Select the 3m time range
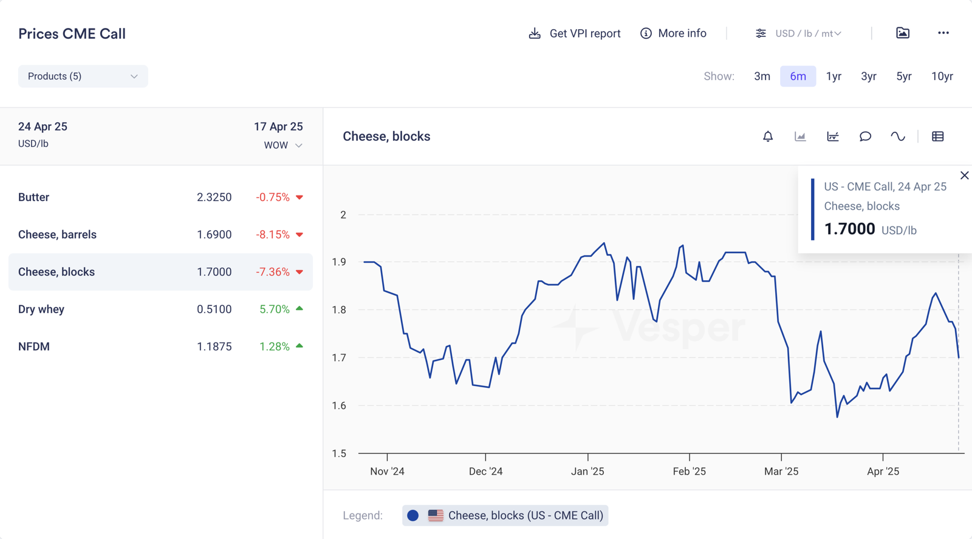Image resolution: width=972 pixels, height=539 pixels. pos(762,76)
